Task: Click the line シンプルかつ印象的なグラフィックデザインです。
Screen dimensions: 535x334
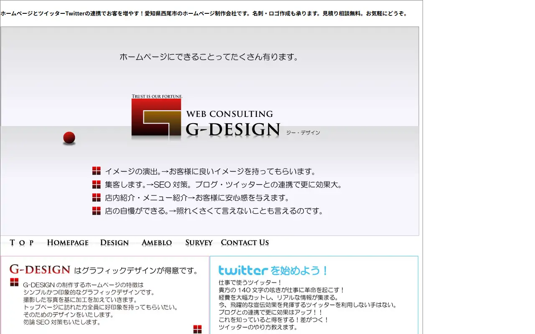Action: [x=89, y=292]
